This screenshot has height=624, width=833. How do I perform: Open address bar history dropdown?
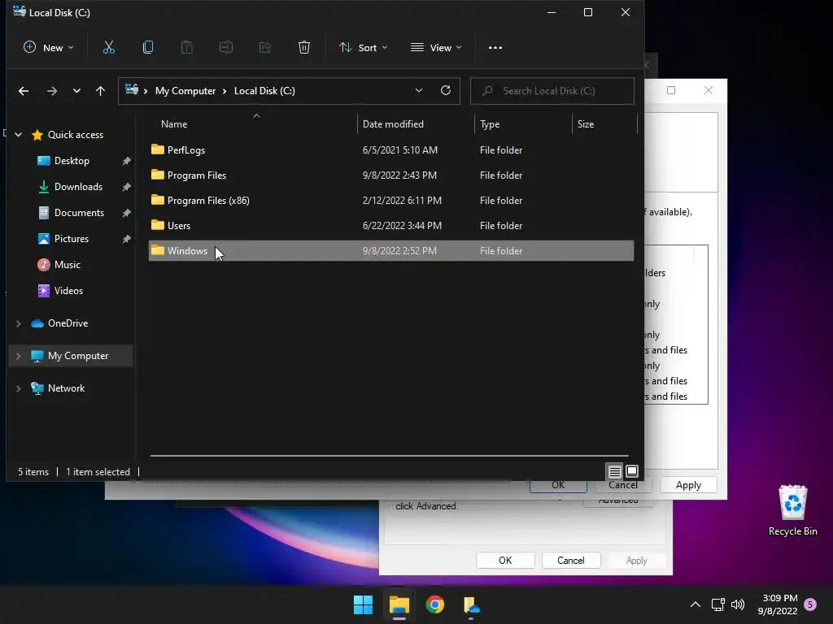tap(419, 91)
